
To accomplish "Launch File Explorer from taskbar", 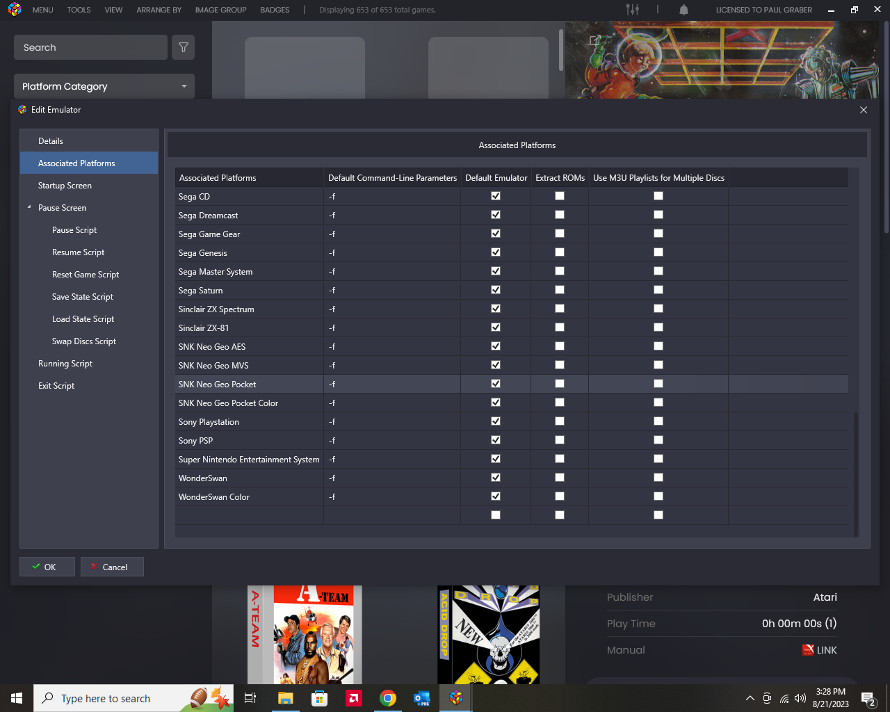I will (x=285, y=698).
